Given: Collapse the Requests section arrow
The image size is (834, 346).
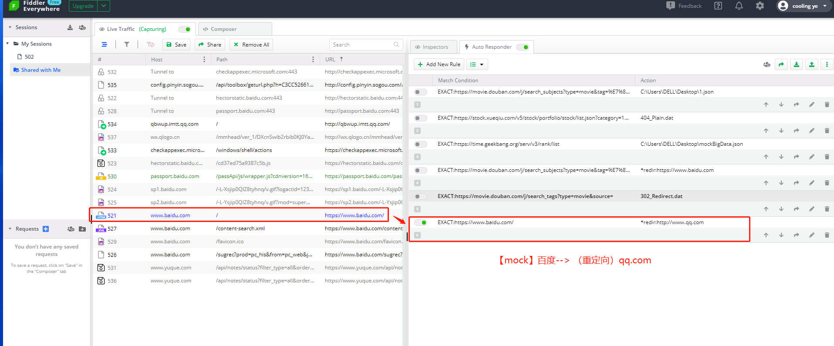Looking at the screenshot, I should [10, 229].
